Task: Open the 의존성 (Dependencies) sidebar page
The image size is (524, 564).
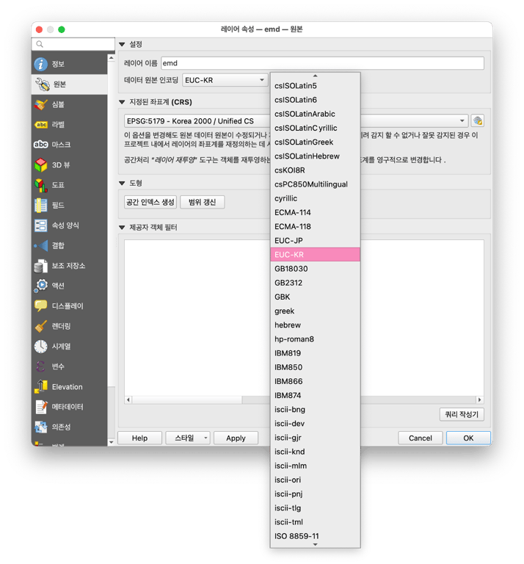Action: pyautogui.click(x=70, y=427)
